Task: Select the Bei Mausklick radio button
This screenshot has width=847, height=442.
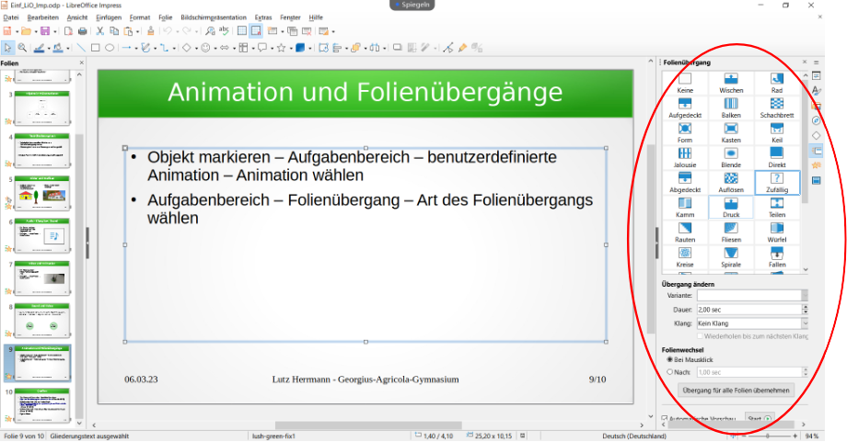Action: point(670,359)
